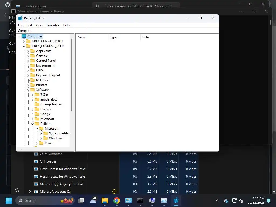
Task: Open File Explorer from the taskbar
Action: click(105, 201)
